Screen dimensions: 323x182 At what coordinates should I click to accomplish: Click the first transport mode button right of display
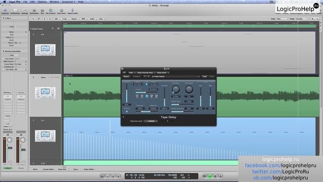point(204,176)
